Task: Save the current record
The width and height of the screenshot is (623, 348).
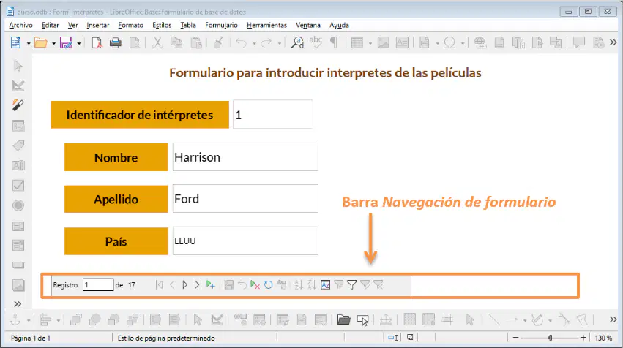Action: (x=229, y=285)
